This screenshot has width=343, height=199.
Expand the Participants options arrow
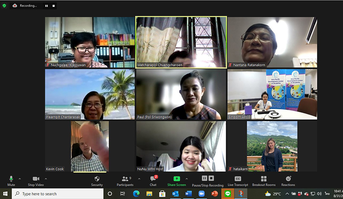coord(138,178)
